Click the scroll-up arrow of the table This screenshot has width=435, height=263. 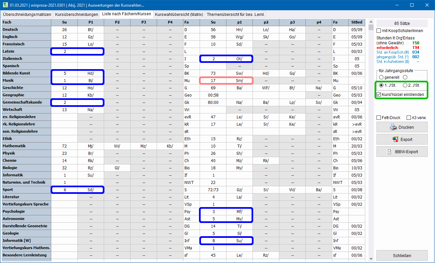tap(371, 22)
